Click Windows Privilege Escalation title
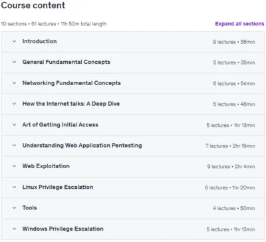Image resolution: width=266 pixels, height=242 pixels. (63, 229)
